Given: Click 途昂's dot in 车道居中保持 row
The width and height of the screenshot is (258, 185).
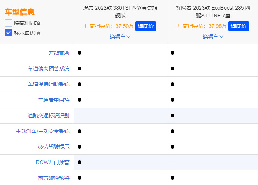Looking at the screenshot, I should click(x=80, y=100).
